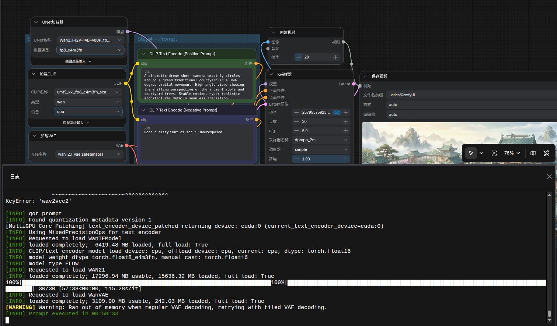This screenshot has width=557, height=326.
Task: Collapse the K采样器 node
Action: point(271,74)
